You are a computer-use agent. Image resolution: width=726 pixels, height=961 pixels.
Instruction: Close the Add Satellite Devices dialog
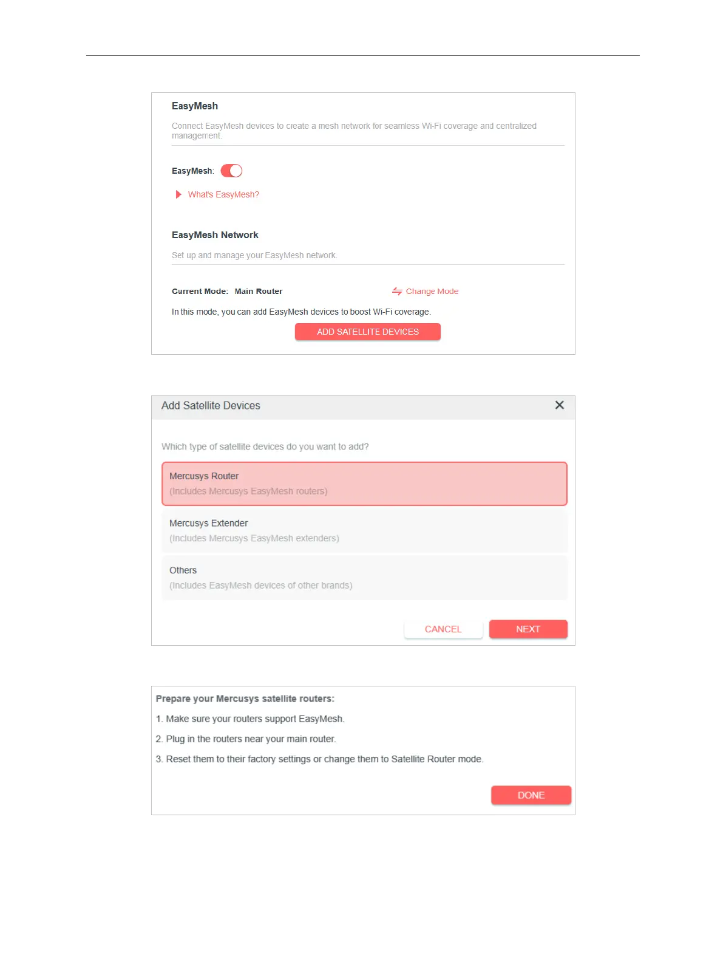[559, 405]
